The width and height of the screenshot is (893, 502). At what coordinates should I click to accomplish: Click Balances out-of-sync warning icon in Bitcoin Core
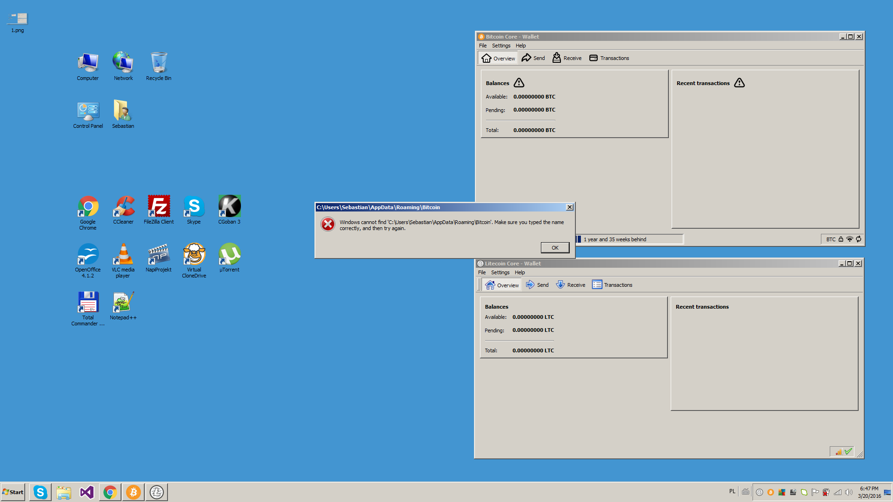tap(519, 83)
